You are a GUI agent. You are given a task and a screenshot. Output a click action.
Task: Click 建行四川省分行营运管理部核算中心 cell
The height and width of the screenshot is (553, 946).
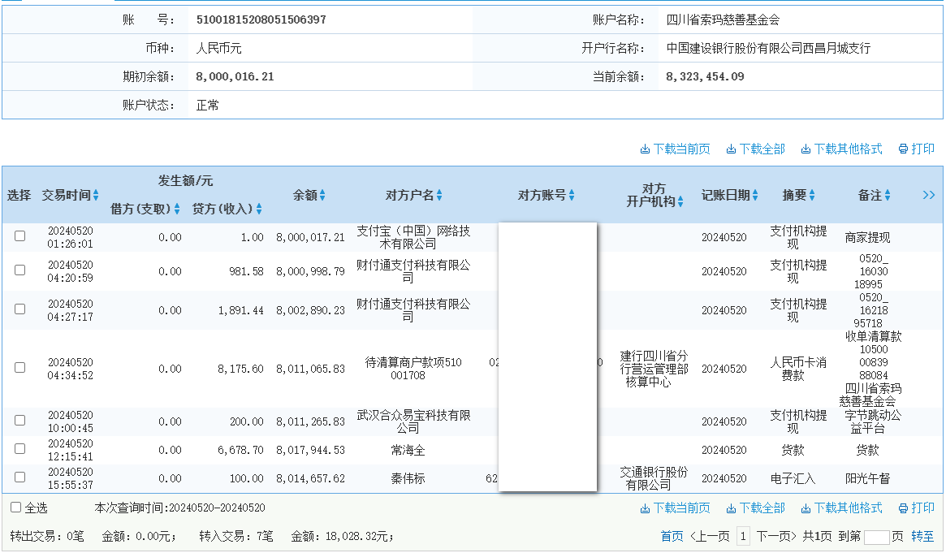[x=654, y=369]
